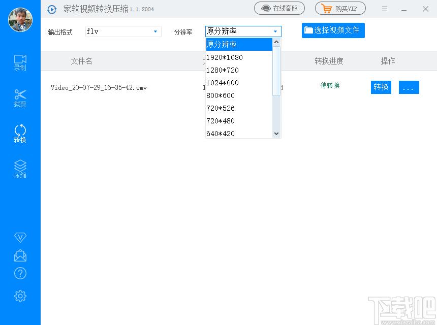This screenshot has width=437, height=325.
Task: Switch to the Convert (转换) sidebar icon
Action: [x=20, y=134]
